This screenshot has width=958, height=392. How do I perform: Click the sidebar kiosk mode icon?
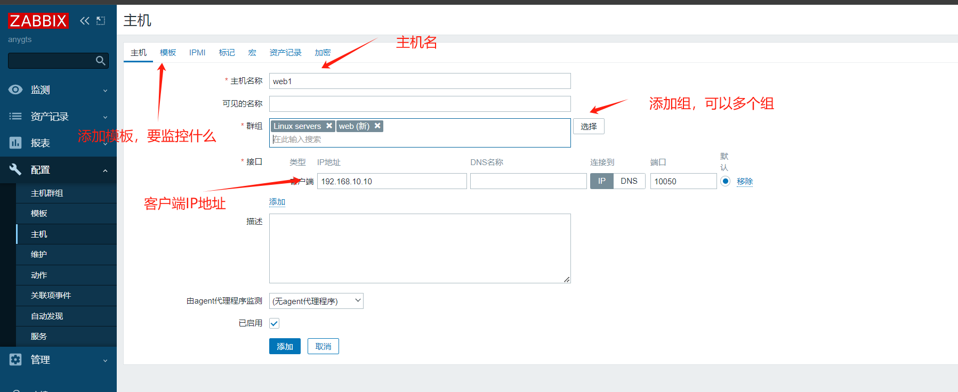pos(101,21)
